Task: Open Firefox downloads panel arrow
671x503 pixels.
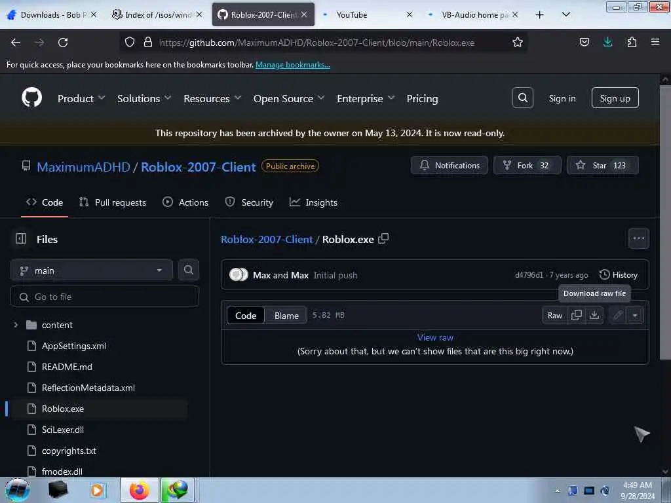Action: (607, 42)
